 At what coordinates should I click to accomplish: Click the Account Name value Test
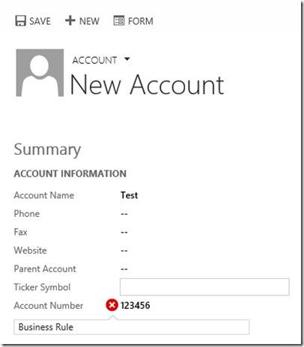129,195
